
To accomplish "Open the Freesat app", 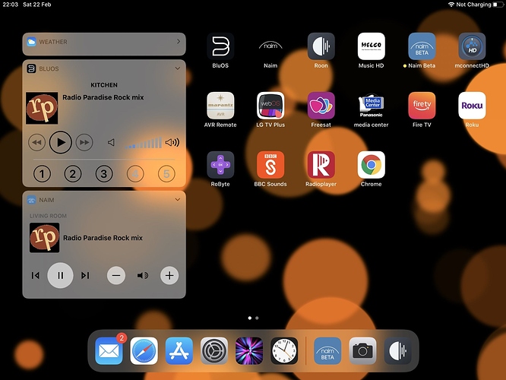I will (321, 106).
